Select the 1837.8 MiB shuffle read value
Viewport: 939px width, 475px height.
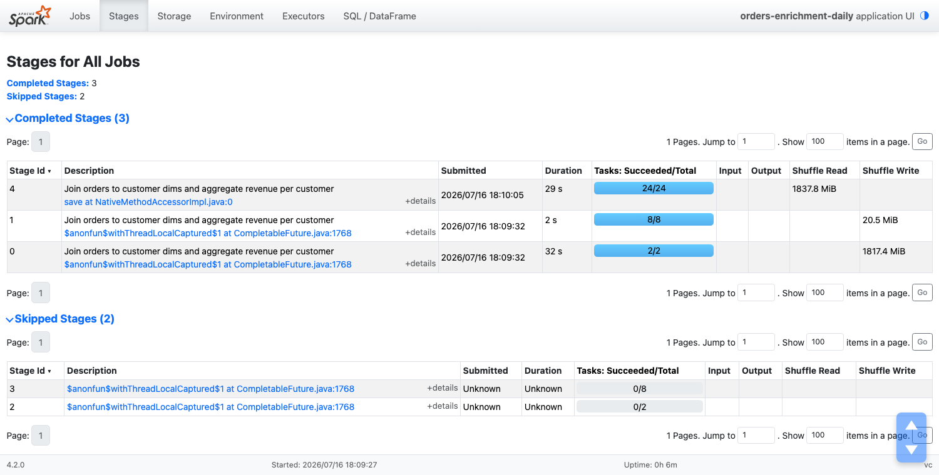coord(814,189)
